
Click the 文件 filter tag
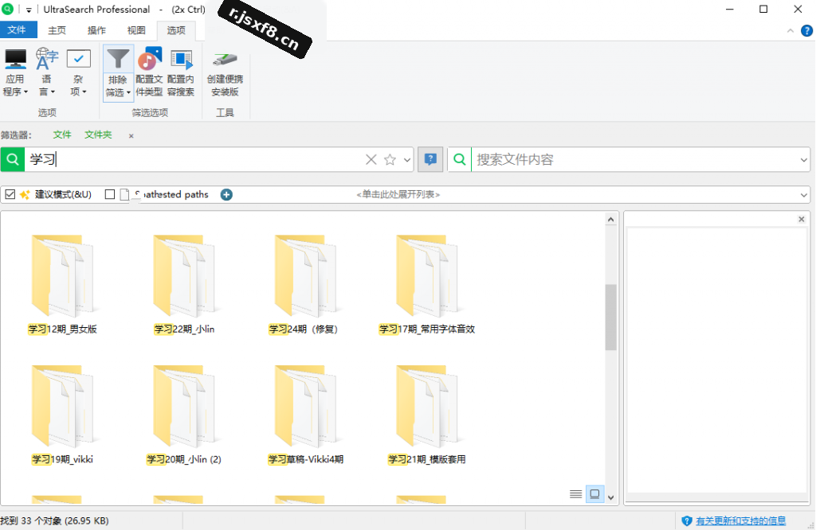click(x=62, y=135)
